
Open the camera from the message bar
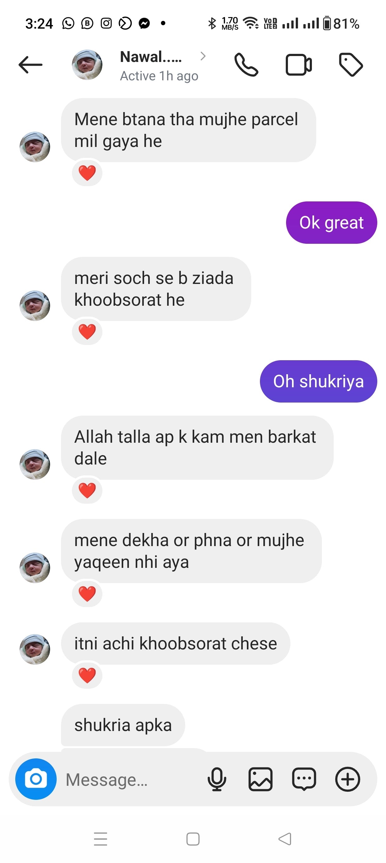click(36, 779)
